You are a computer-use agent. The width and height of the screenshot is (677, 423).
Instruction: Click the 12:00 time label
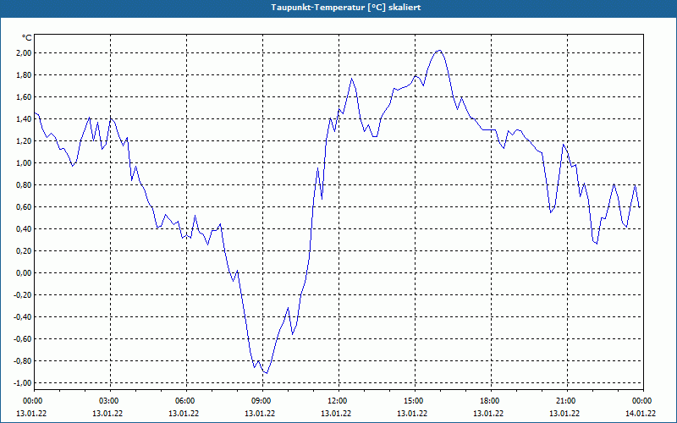pyautogui.click(x=338, y=401)
